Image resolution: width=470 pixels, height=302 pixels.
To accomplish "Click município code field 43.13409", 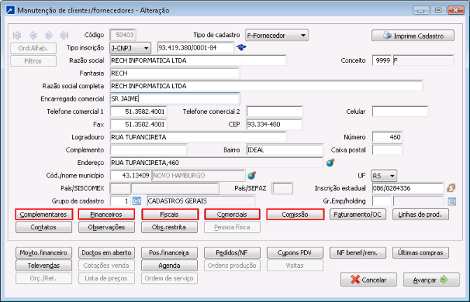I will pos(130,175).
